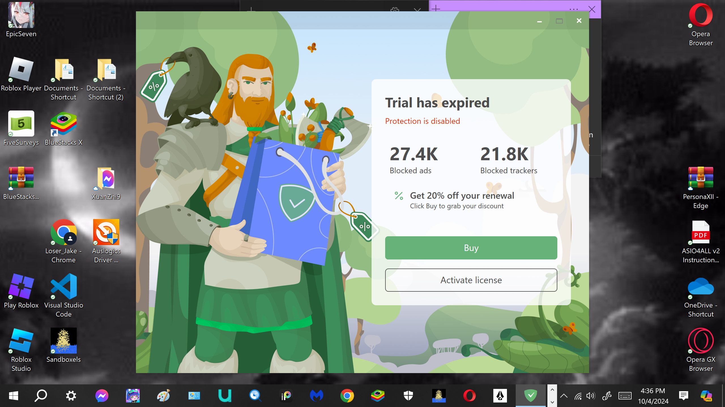The image size is (725, 407).
Task: Open taskbar Search
Action: point(41,396)
